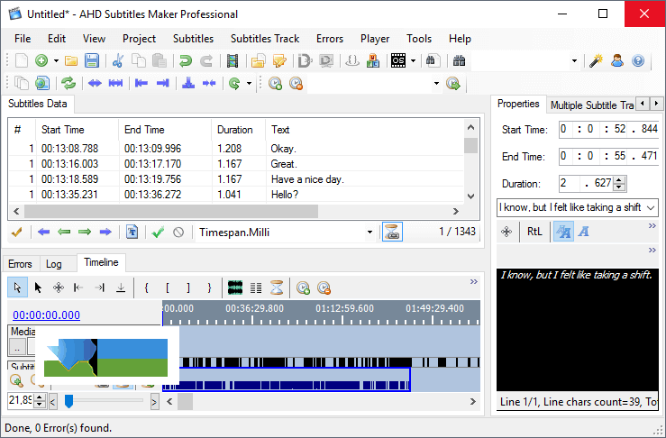Viewport: 666px width, 438px height.
Task: Open the Subtitles Track menu
Action: [264, 39]
